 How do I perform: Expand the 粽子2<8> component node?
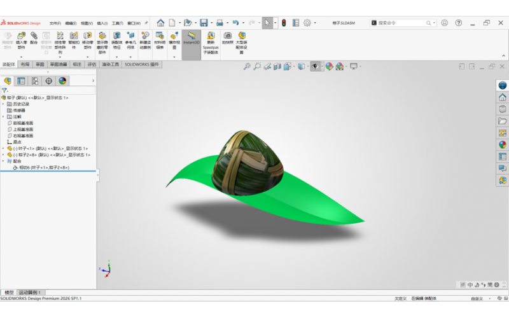[3, 155]
